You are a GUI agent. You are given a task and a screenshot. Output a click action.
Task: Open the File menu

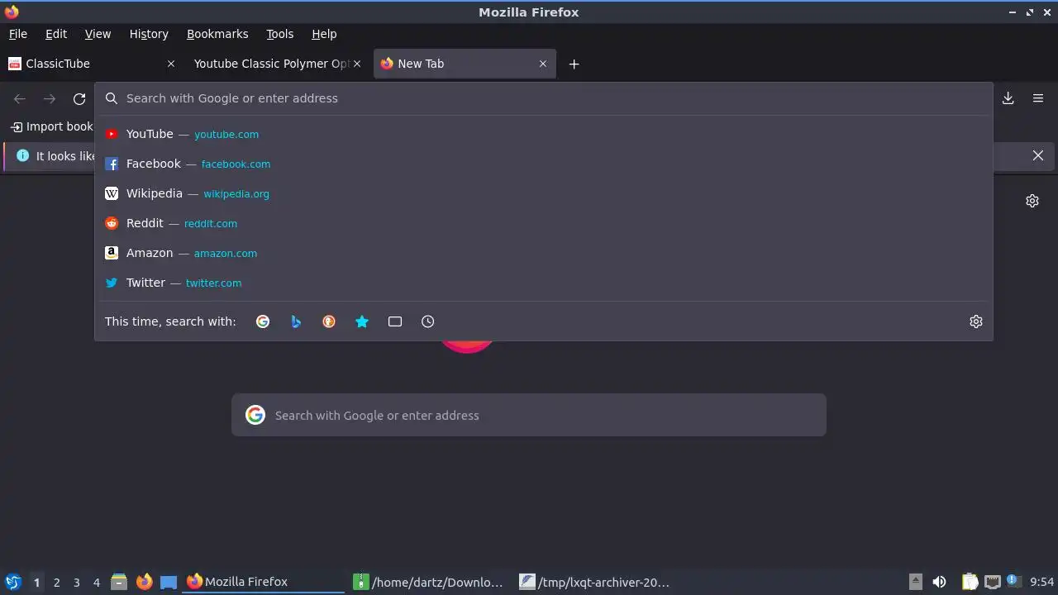pos(17,34)
